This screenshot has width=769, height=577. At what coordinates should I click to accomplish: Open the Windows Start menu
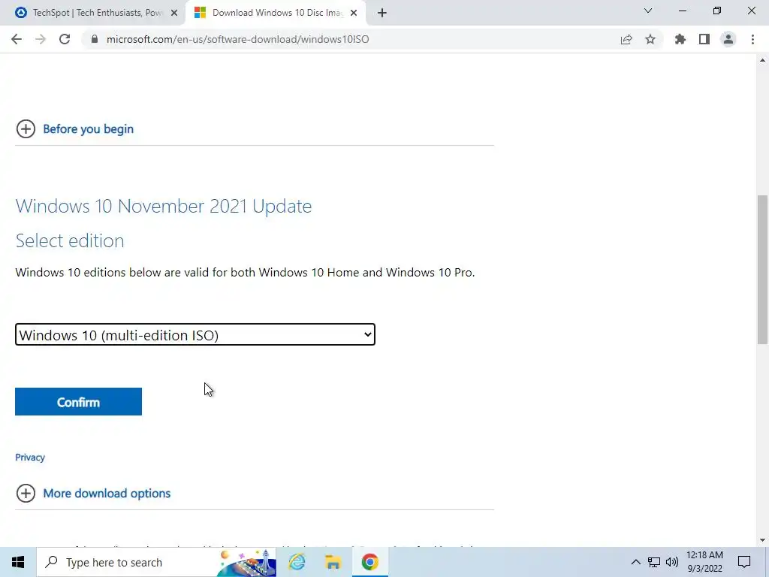click(x=18, y=562)
